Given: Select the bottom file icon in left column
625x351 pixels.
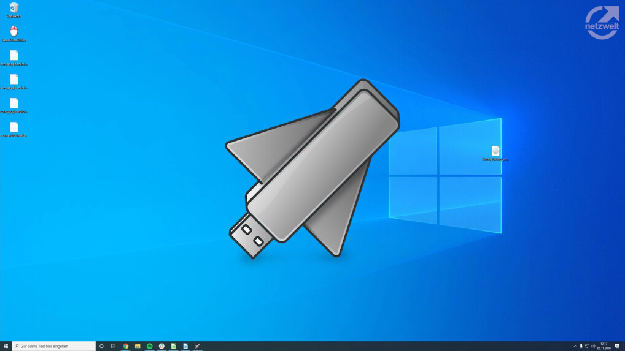Looking at the screenshot, I should coord(14,127).
